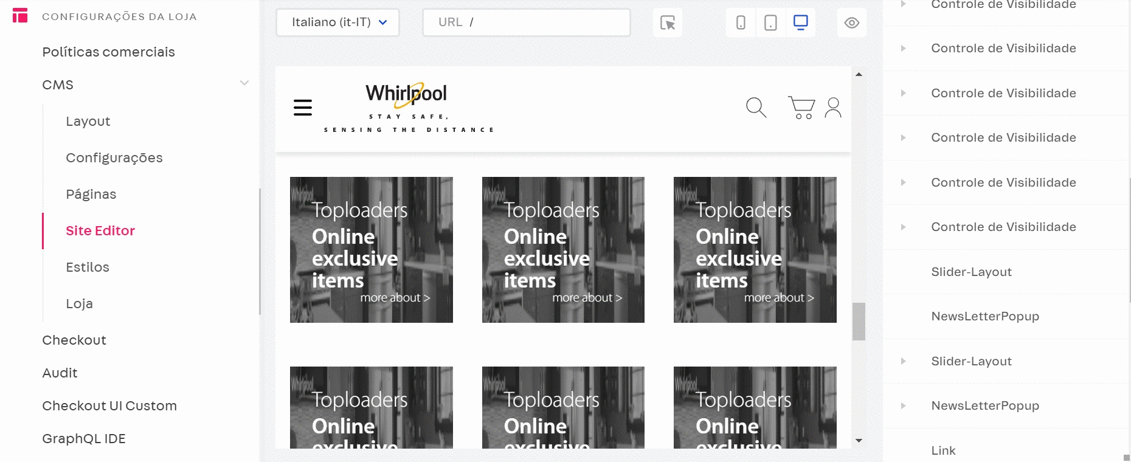Open GraphQL IDE link
The image size is (1131, 462).
pos(84,438)
